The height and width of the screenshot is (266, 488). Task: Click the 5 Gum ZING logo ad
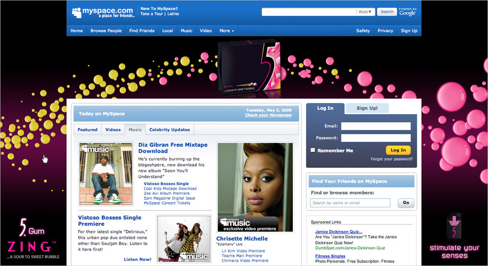tap(33, 239)
